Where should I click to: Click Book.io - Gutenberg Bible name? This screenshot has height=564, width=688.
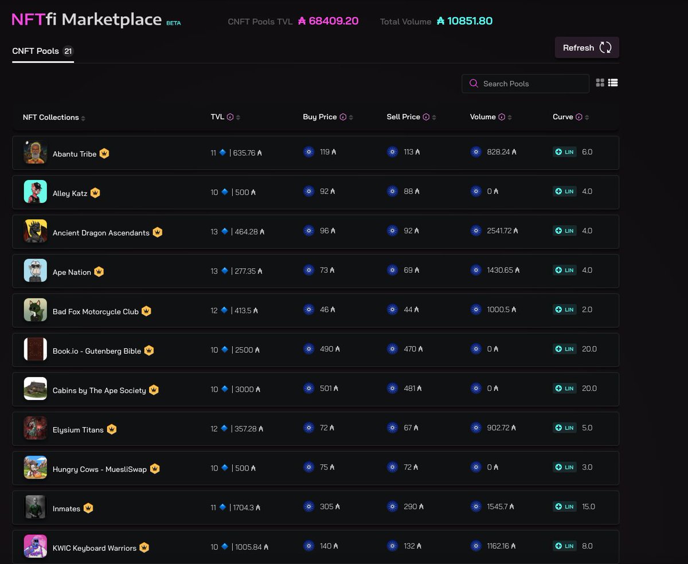tap(97, 351)
